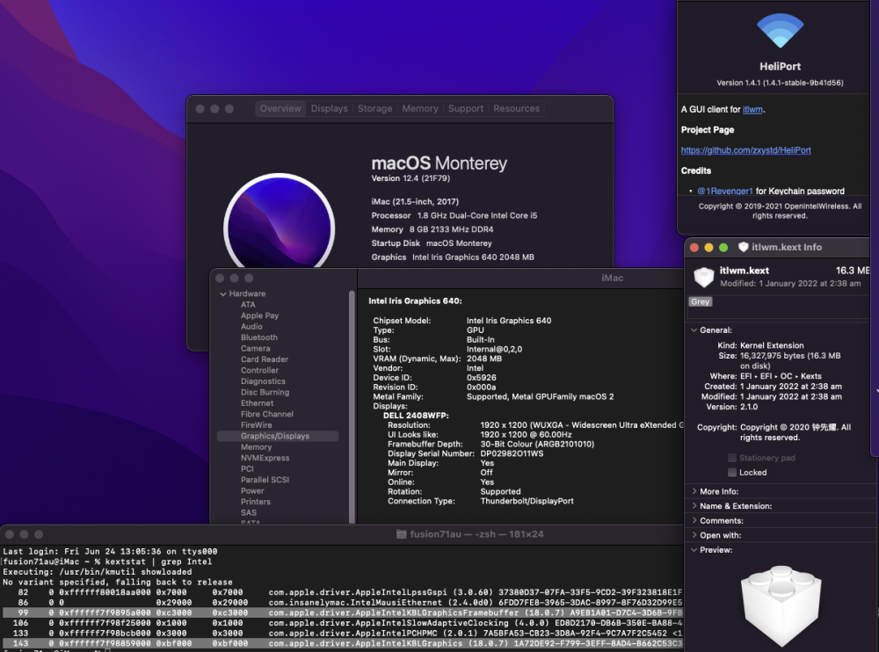Viewport: 879px width, 652px height.
Task: Switch to the Displays tab
Action: click(x=329, y=109)
